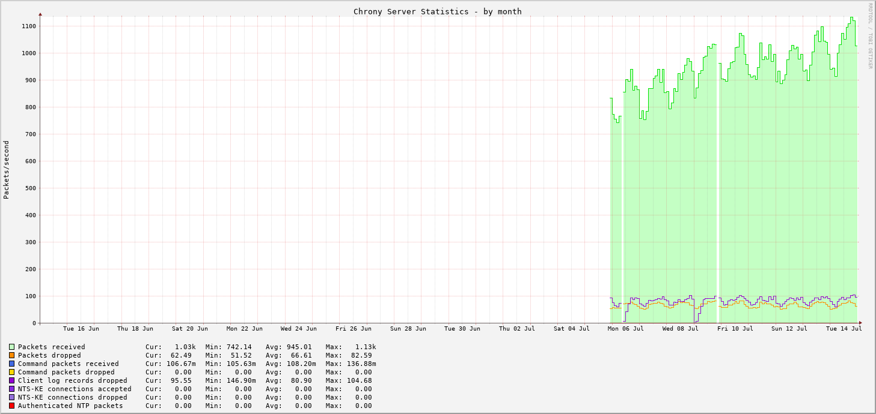The width and height of the screenshot is (876, 414).
Task: Click the Command packets received legend label
Action: pyautogui.click(x=69, y=364)
